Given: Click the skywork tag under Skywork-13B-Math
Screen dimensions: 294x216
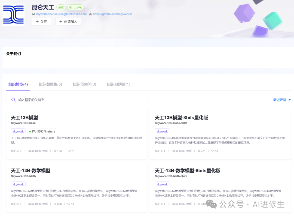Looking at the screenshot, I should [18, 184].
